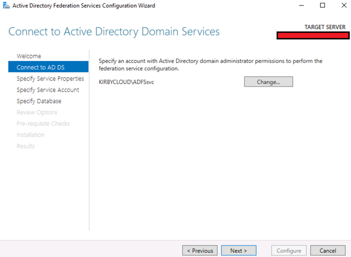Select the Installation step
The image size is (351, 257).
[31, 135]
